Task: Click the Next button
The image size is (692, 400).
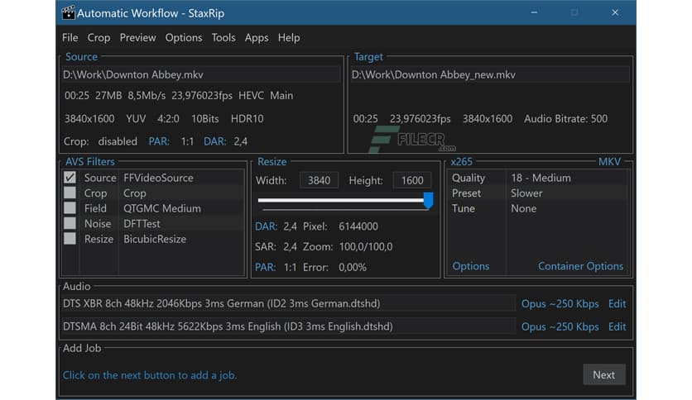Action: (x=603, y=374)
